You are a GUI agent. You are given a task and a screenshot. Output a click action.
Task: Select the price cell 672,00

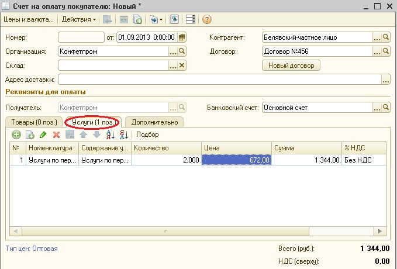(236, 160)
